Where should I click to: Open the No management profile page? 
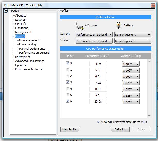[x=29, y=40]
